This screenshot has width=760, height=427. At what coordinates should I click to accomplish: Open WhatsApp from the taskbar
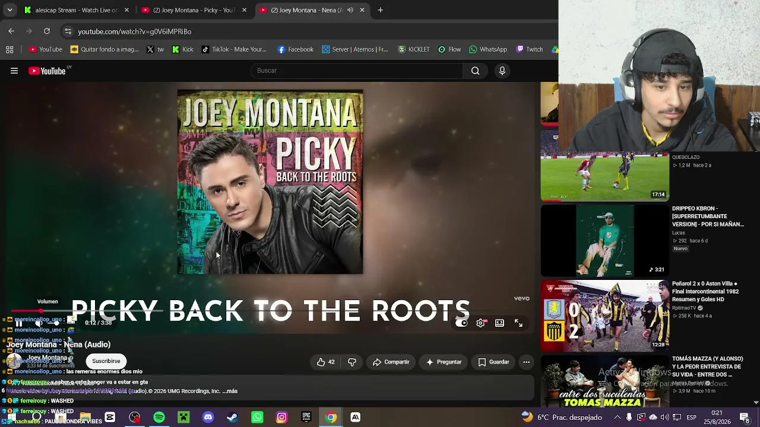(257, 417)
